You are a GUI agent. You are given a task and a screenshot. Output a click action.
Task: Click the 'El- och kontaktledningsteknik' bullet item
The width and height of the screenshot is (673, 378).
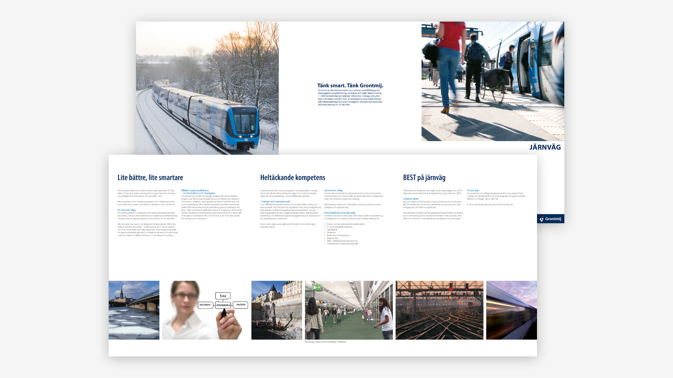pyautogui.click(x=340, y=227)
